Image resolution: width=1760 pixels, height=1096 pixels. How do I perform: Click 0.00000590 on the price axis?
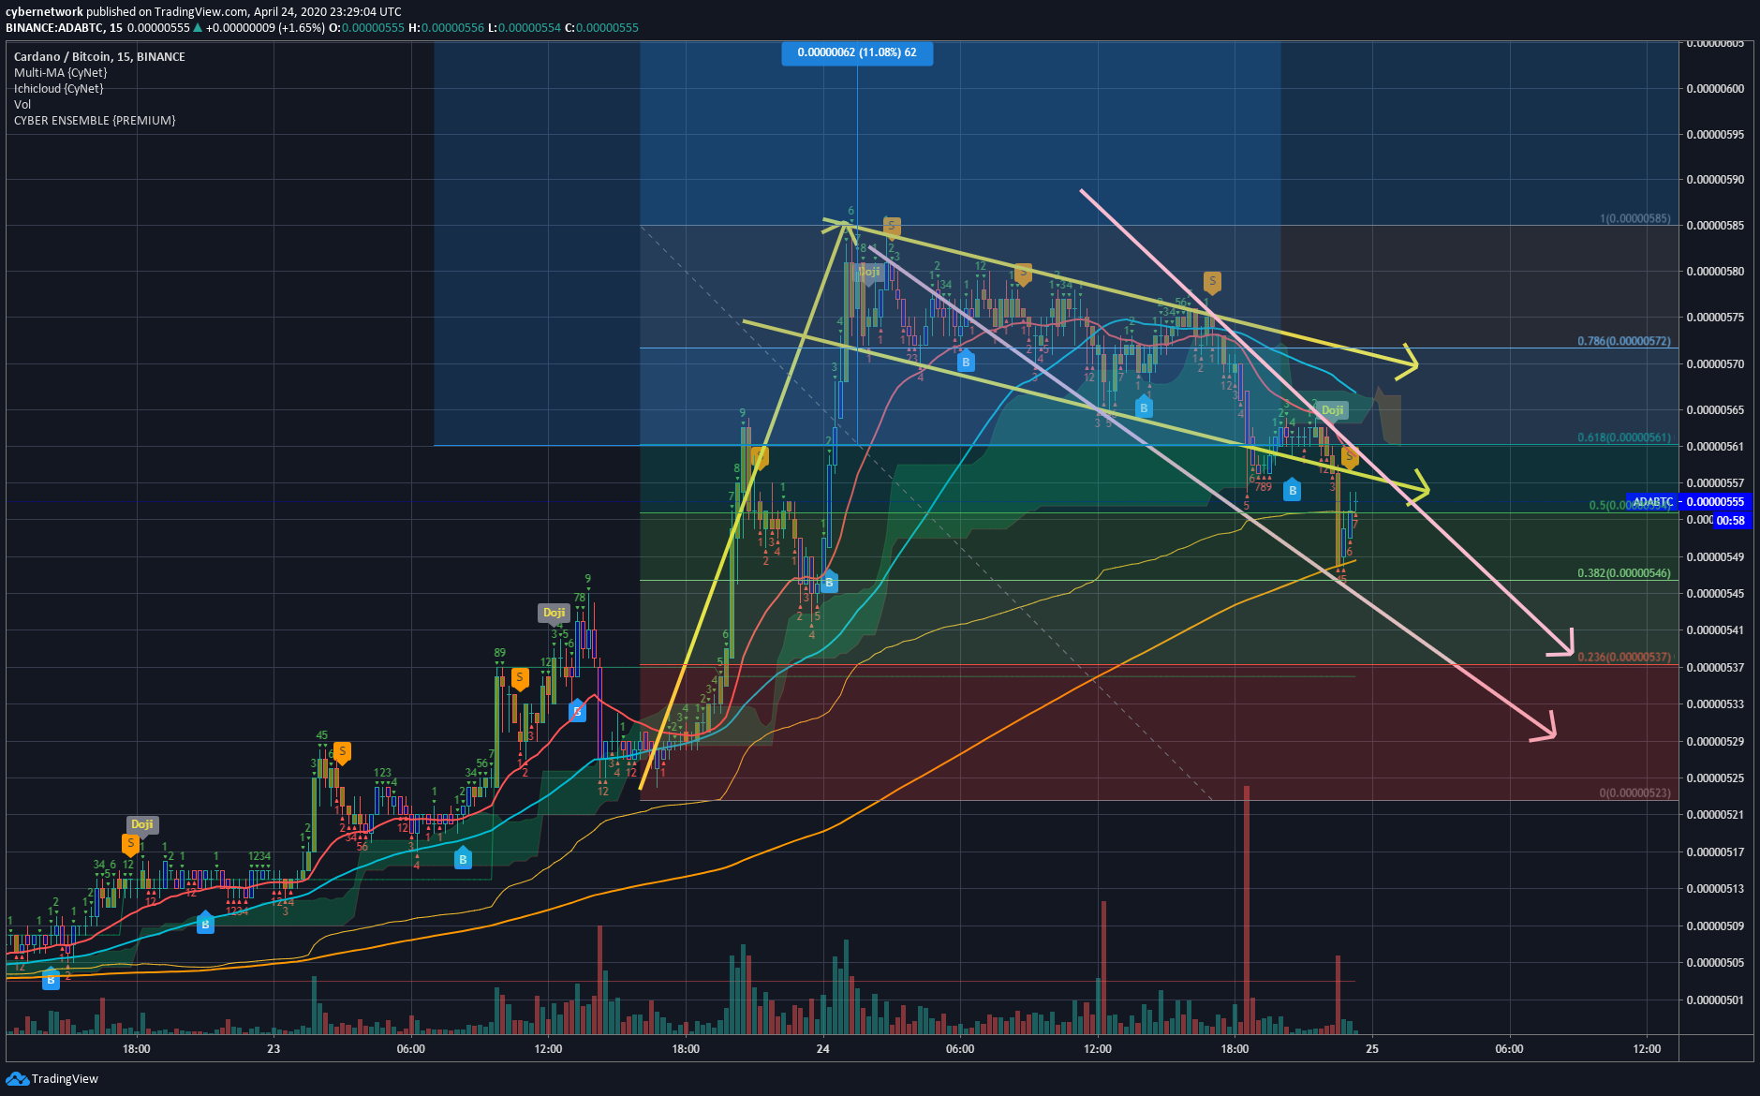[x=1715, y=180]
